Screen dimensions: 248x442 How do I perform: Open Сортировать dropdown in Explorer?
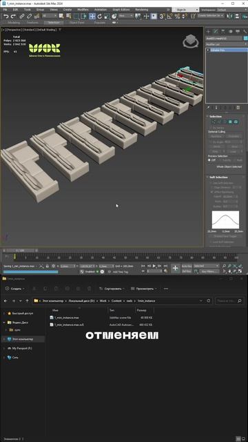click(x=112, y=289)
